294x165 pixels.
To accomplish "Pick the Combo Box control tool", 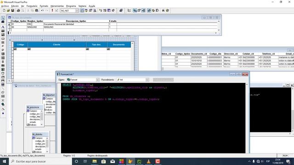I will (x=3, y=54).
